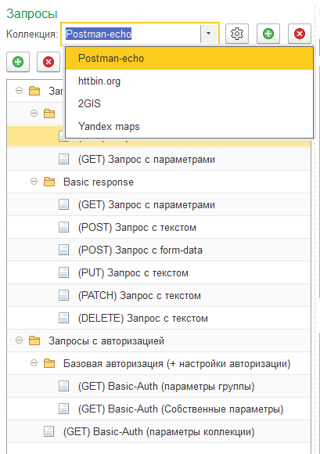Remove the selected request with the red cross above the tree
Screen dimensions: 320x454
(x=49, y=62)
